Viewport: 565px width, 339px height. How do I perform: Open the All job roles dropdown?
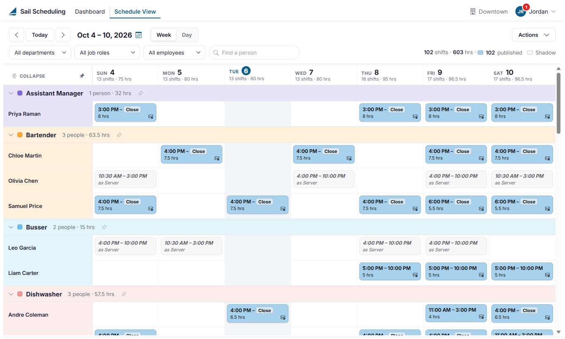click(x=107, y=53)
